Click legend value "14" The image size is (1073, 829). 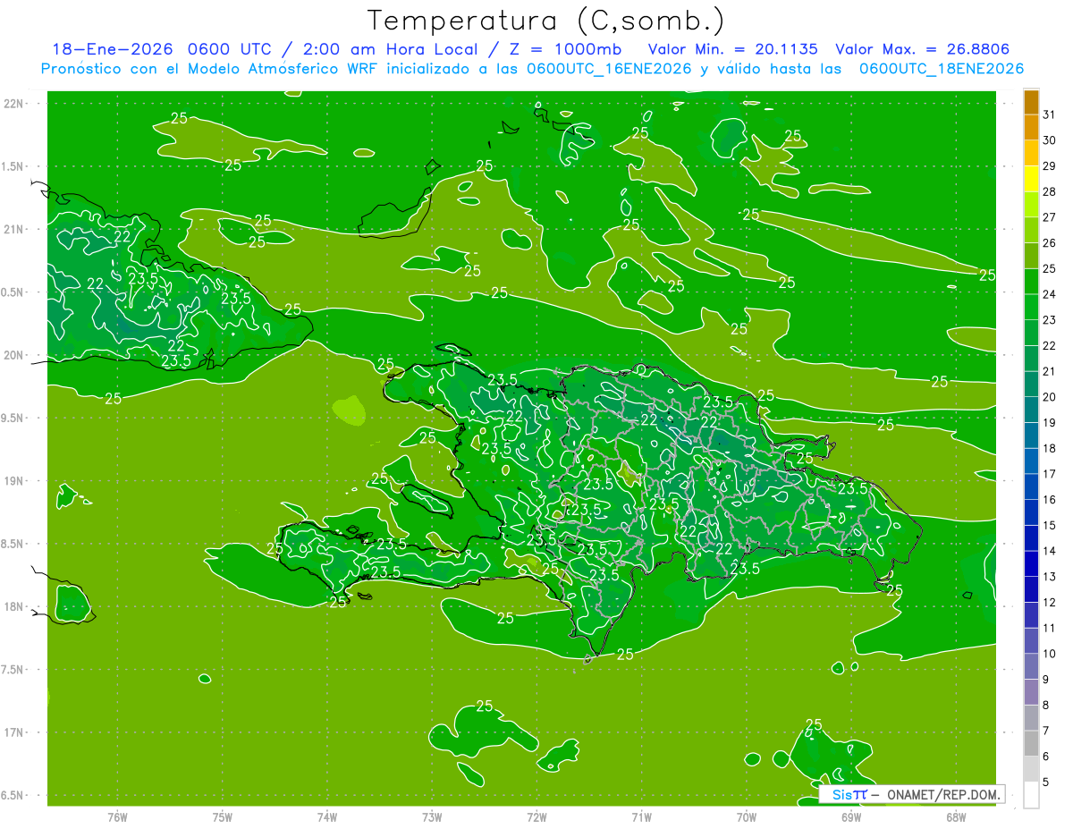point(1050,551)
